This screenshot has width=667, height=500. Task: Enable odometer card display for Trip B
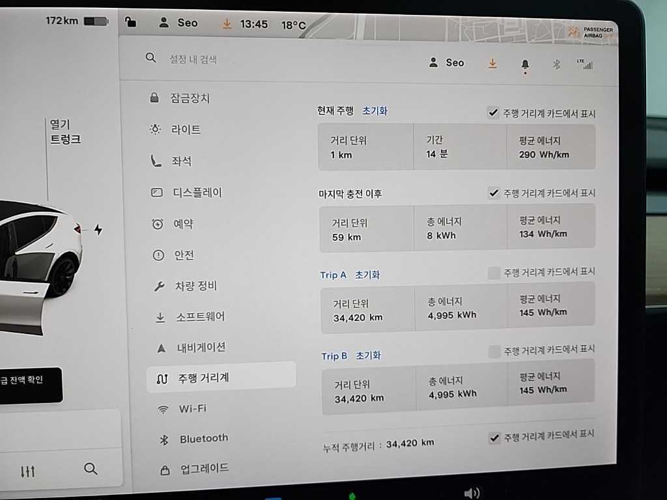pyautogui.click(x=494, y=352)
